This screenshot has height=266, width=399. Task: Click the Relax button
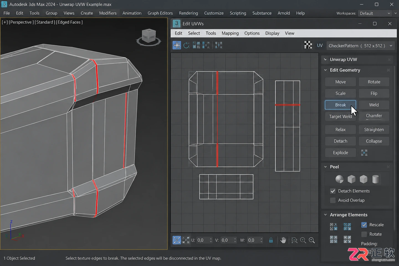click(x=340, y=130)
